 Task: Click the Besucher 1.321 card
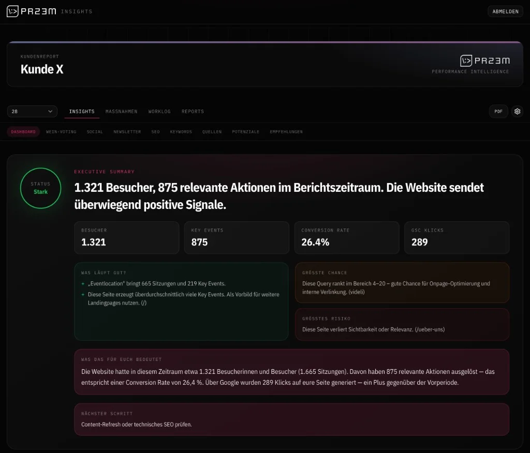(x=127, y=237)
